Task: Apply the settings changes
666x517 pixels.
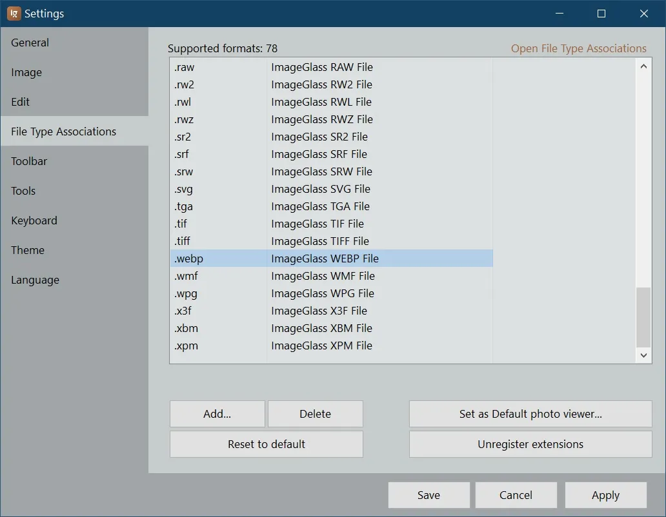Action: pyautogui.click(x=606, y=495)
